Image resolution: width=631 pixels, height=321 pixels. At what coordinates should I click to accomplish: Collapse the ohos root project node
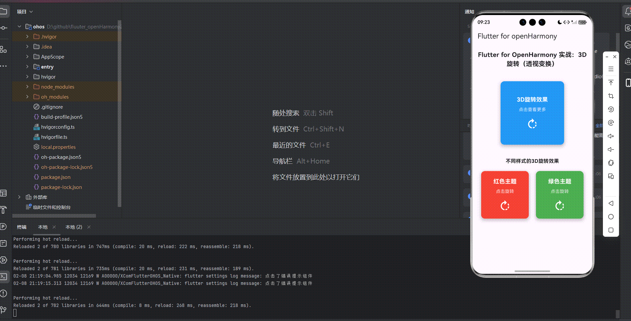point(19,26)
